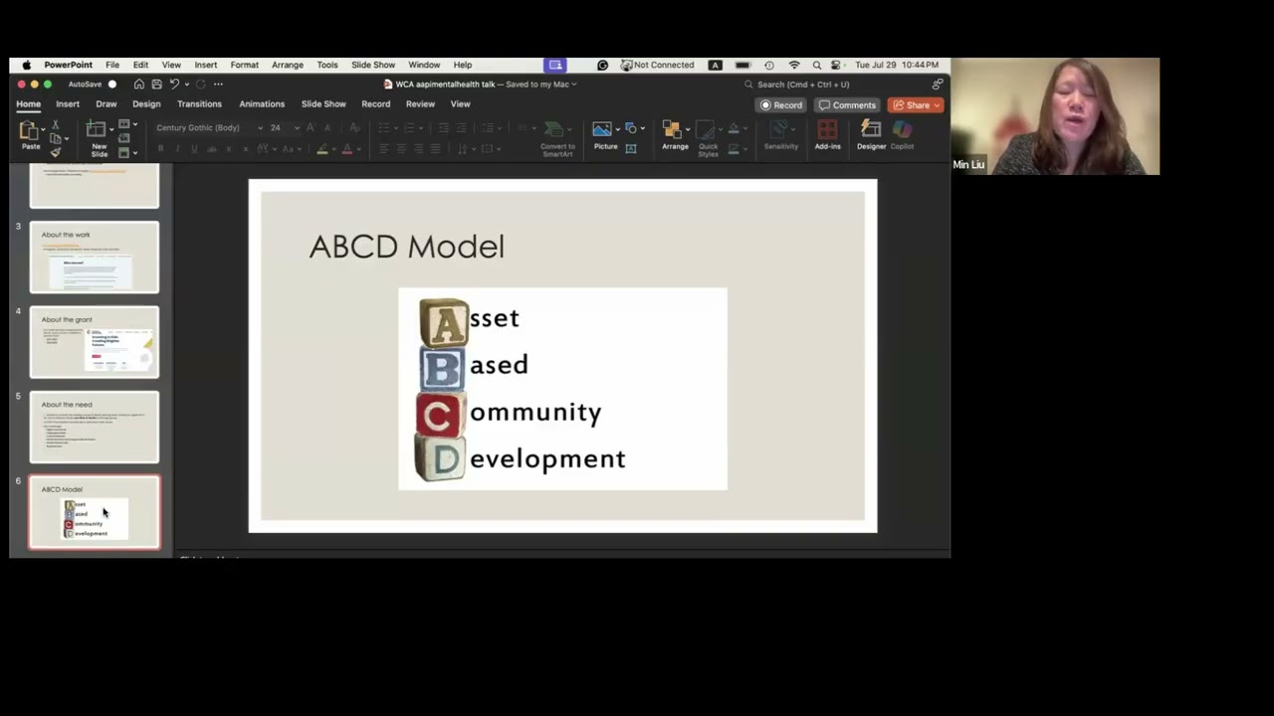Click the Bold formatting button
Screen dimensions: 1274x716
coord(160,149)
